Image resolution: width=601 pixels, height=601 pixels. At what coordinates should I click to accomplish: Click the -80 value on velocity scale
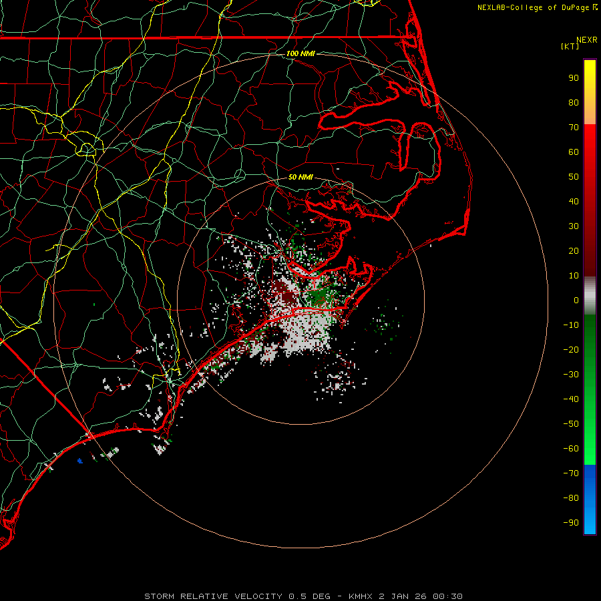tap(571, 498)
